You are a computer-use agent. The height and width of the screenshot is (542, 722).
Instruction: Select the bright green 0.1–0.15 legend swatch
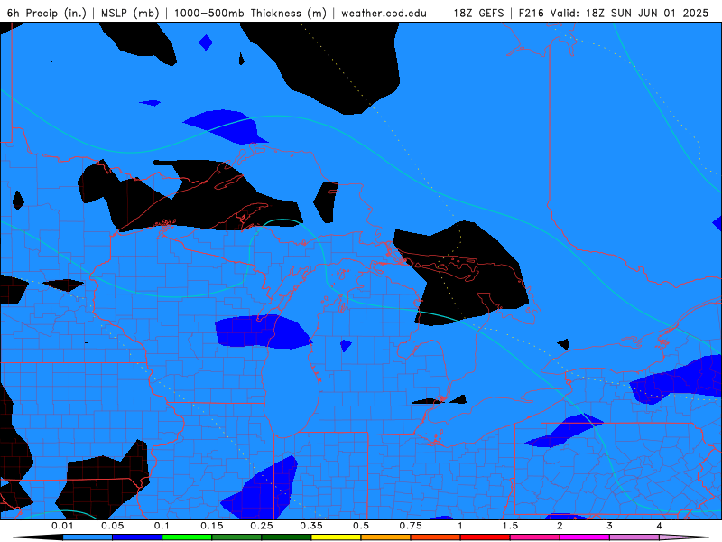pyautogui.click(x=187, y=537)
